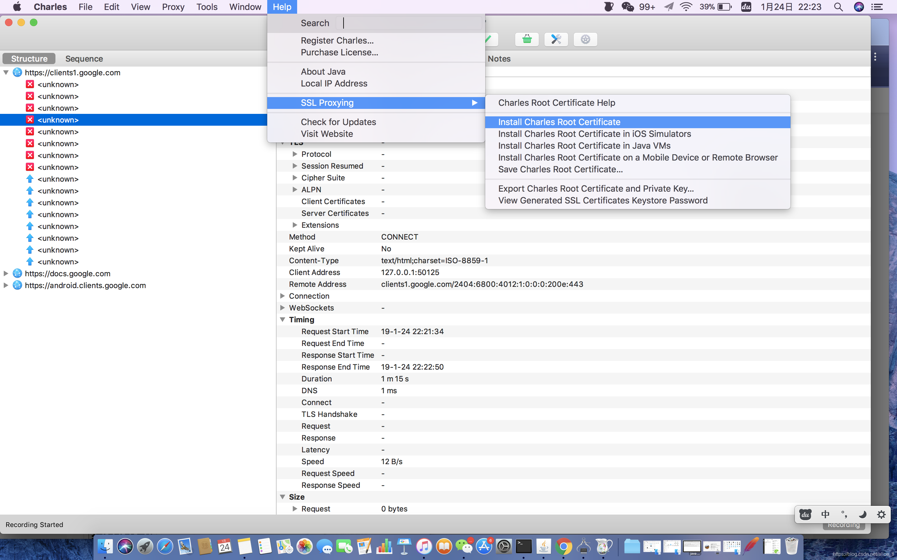Open Spotlight search in the menu bar
Screen dimensions: 897x560
point(838,7)
